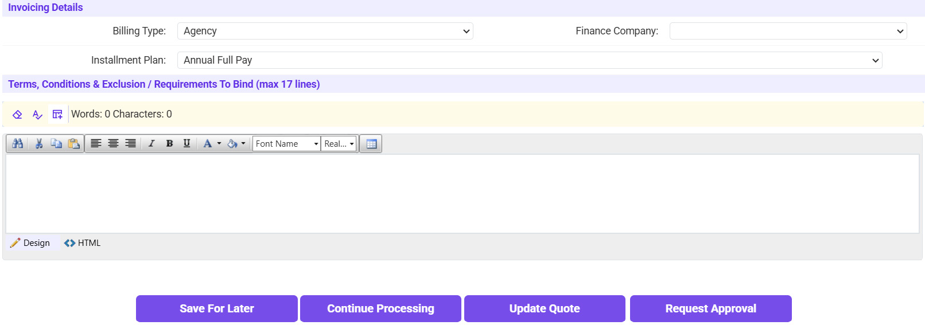Click the spell check icon
The image size is (925, 325).
tap(37, 115)
